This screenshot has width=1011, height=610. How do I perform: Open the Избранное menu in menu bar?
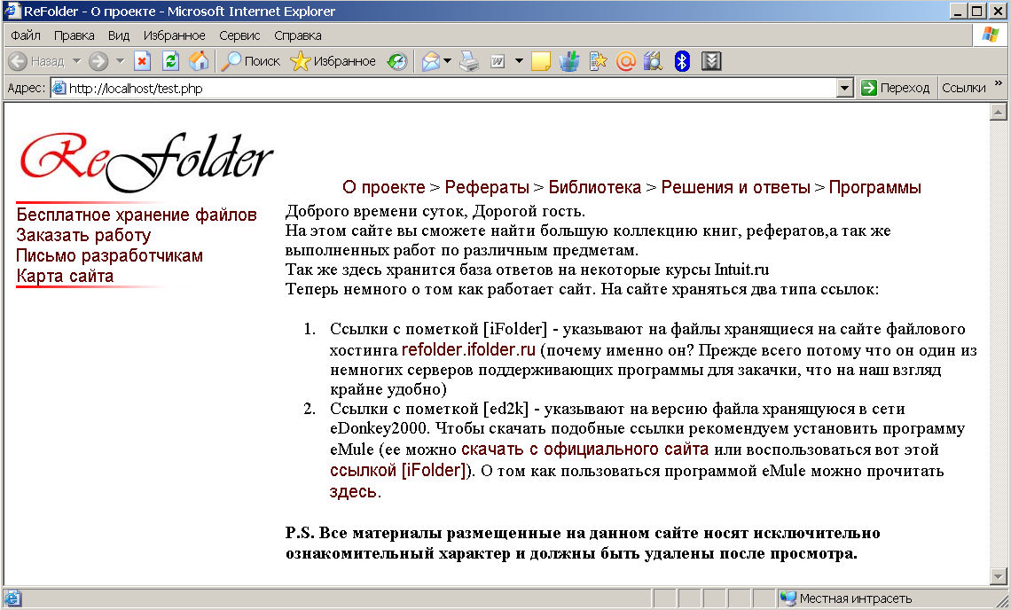tap(174, 35)
